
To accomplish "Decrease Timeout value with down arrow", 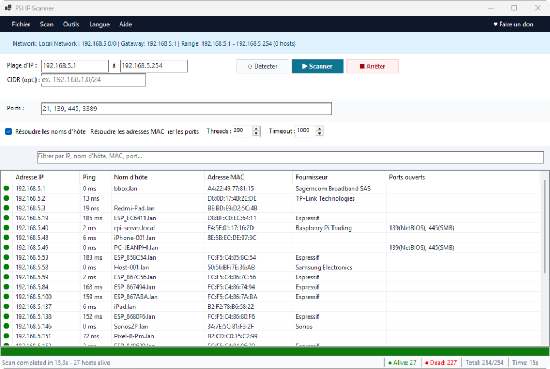I will (x=320, y=134).
